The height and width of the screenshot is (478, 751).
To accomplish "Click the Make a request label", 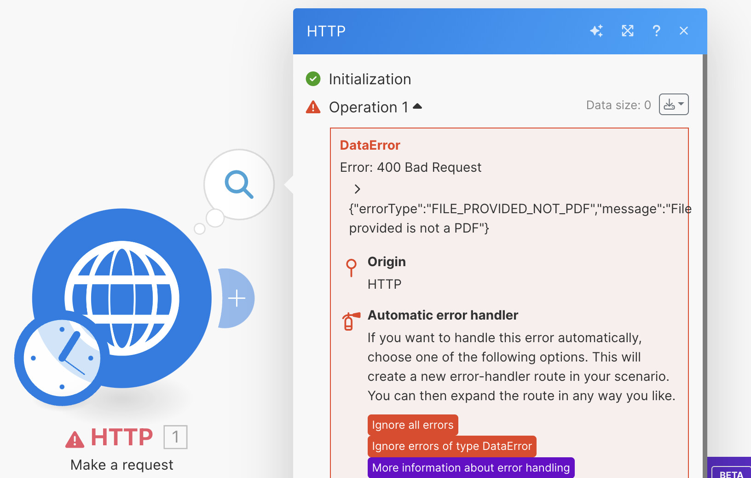I will [122, 465].
